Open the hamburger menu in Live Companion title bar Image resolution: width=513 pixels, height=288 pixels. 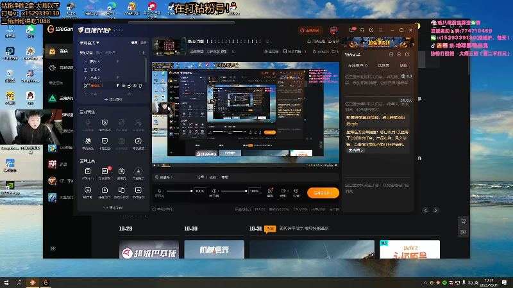tap(380, 30)
